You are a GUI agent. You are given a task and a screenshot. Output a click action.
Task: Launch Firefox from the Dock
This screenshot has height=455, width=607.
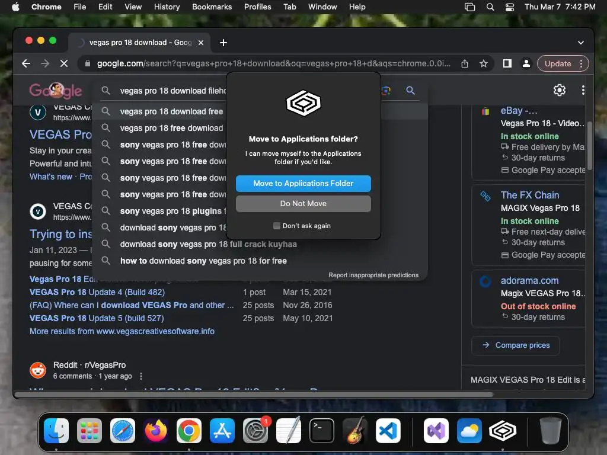156,431
